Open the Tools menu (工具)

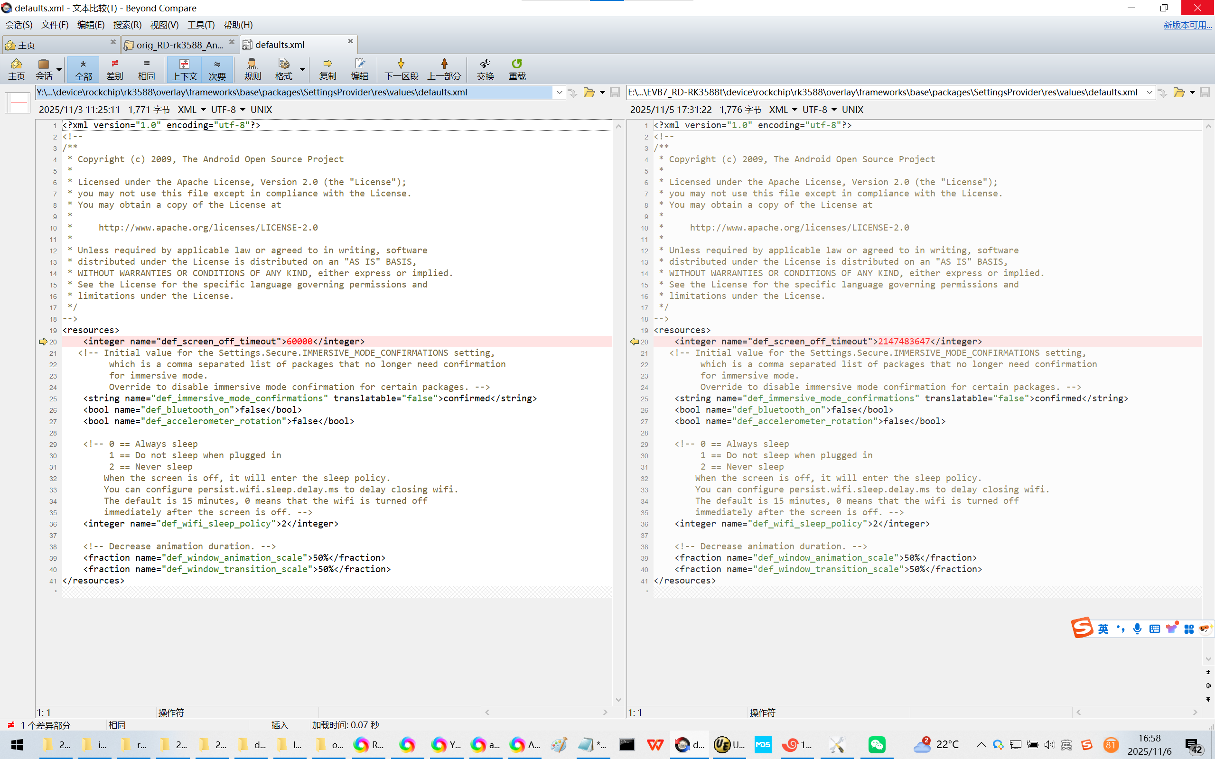tap(201, 25)
